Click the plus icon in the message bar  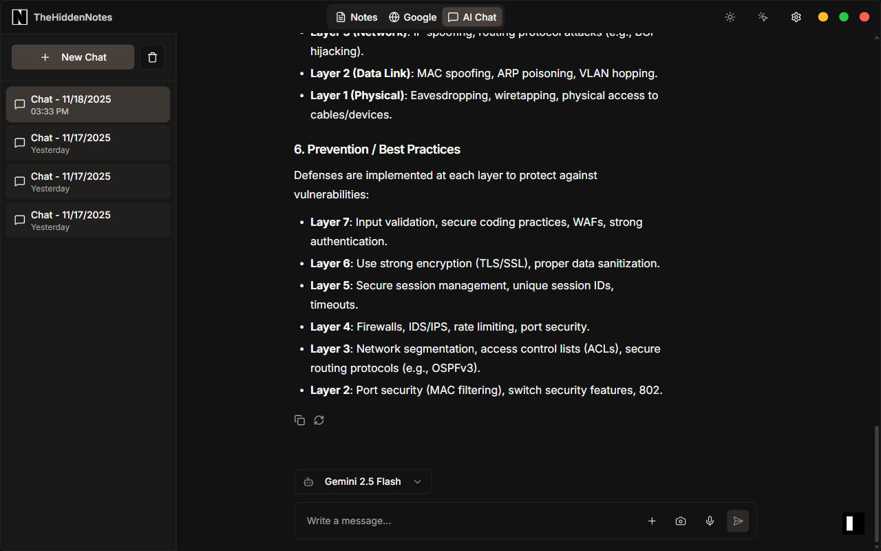coord(652,521)
